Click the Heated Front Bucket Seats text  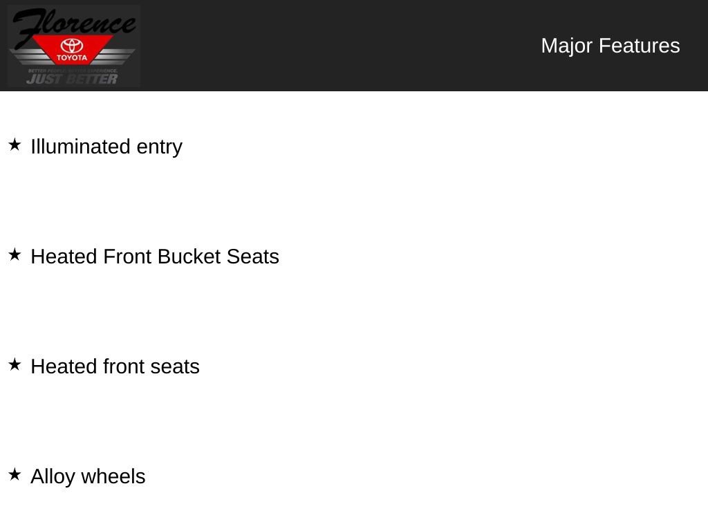(x=155, y=257)
